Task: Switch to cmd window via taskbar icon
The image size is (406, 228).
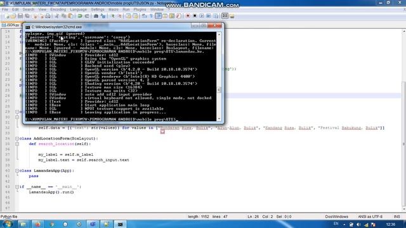Action: pos(120,224)
